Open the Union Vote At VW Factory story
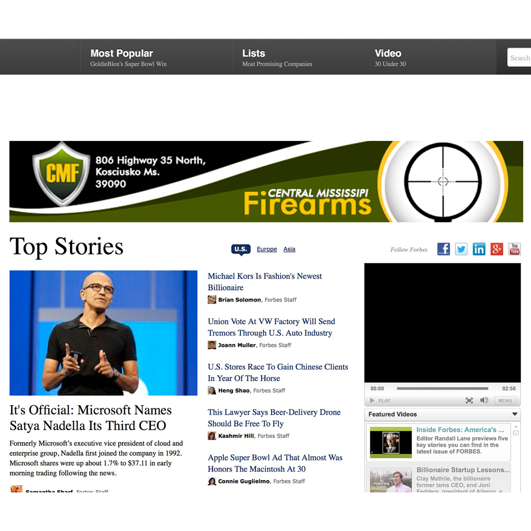Screen dimensions: 531x531 pyautogui.click(x=271, y=327)
